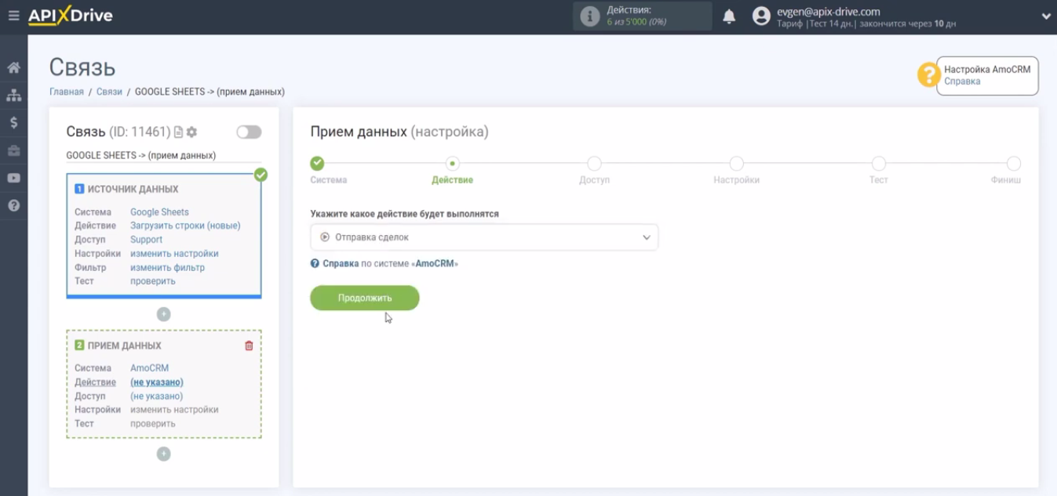Screen dimensions: 1057x496
Task: Click the account email evgen@apix-drive.com
Action: (x=828, y=12)
